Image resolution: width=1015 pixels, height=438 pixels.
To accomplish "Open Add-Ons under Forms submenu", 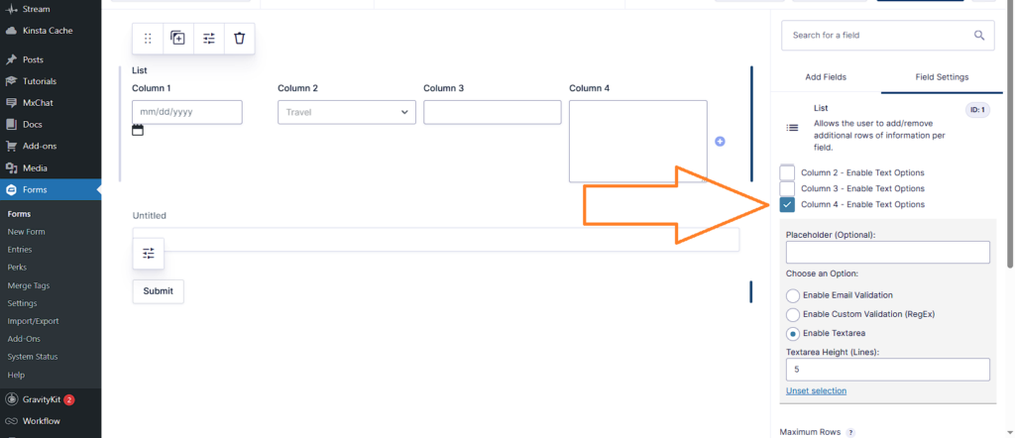I will click(x=24, y=339).
